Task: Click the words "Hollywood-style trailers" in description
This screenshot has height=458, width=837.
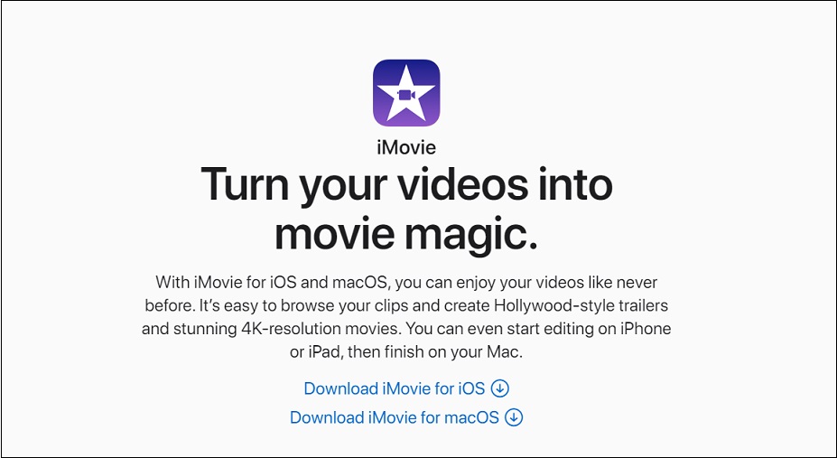Action: click(x=581, y=306)
